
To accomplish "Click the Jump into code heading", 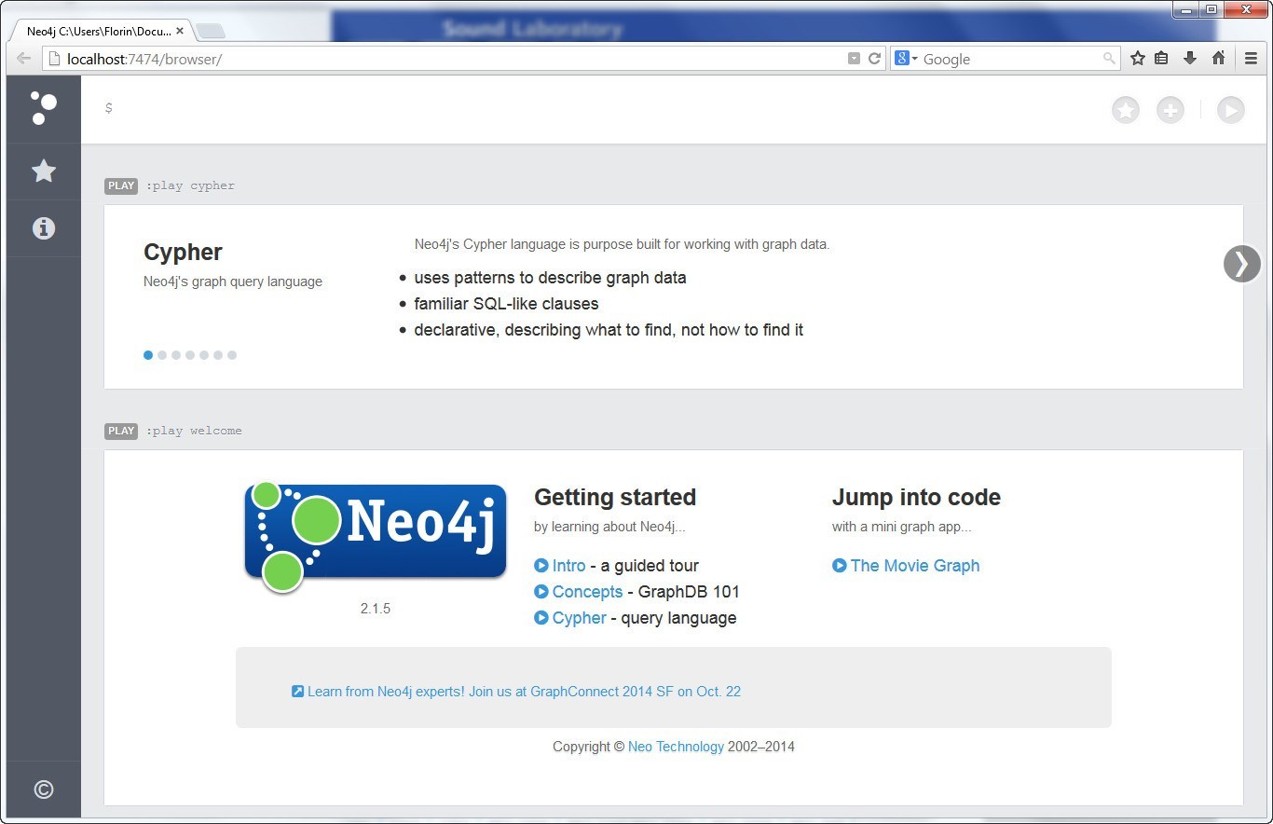I will [916, 498].
